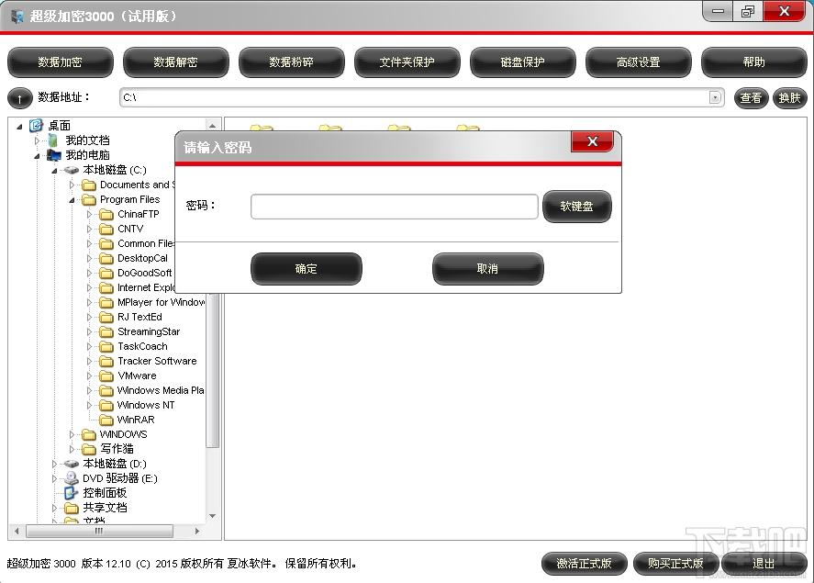Image resolution: width=814 pixels, height=583 pixels.
Task: Open the 高级设置 toolbar item
Action: pyautogui.click(x=638, y=62)
